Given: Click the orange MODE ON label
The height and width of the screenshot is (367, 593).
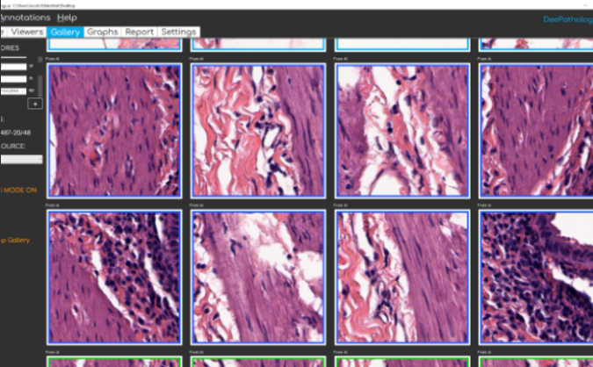Looking at the screenshot, I should tap(18, 191).
